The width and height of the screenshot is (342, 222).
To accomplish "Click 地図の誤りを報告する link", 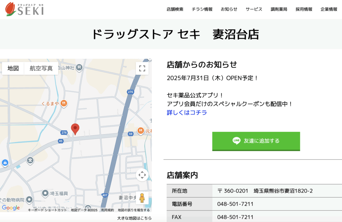I will point(134,210).
